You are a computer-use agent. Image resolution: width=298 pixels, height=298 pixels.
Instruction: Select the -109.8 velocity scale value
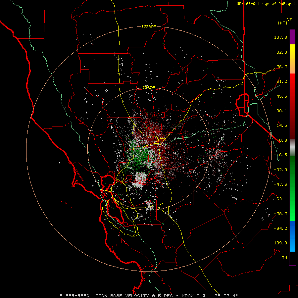[279, 243]
